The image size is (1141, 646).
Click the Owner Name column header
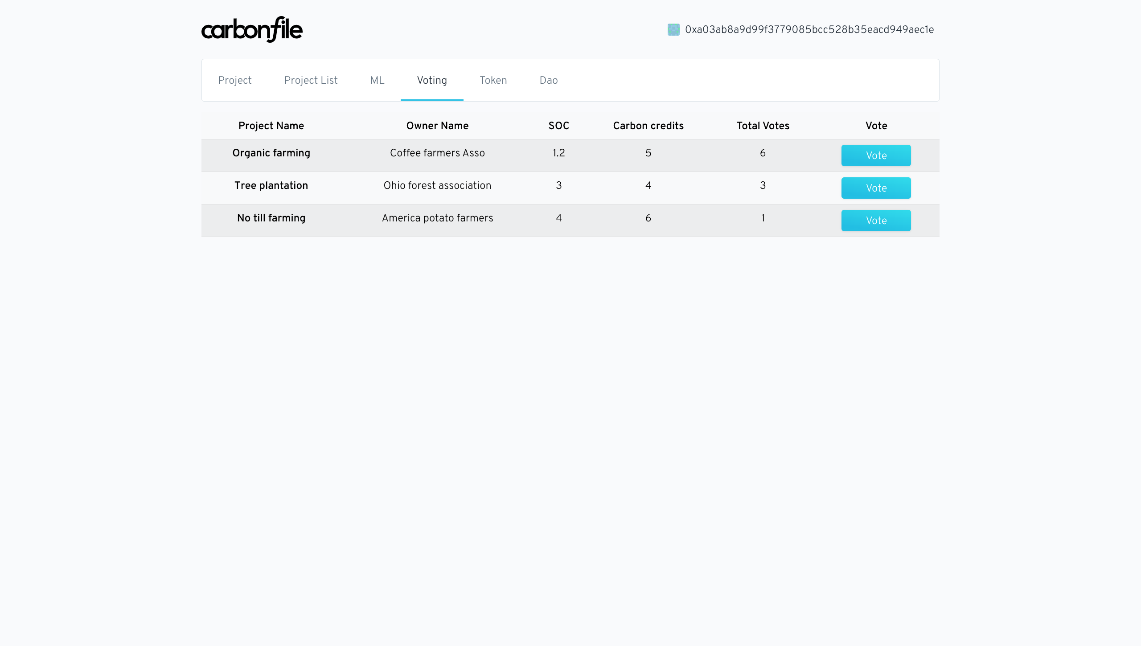tap(437, 126)
